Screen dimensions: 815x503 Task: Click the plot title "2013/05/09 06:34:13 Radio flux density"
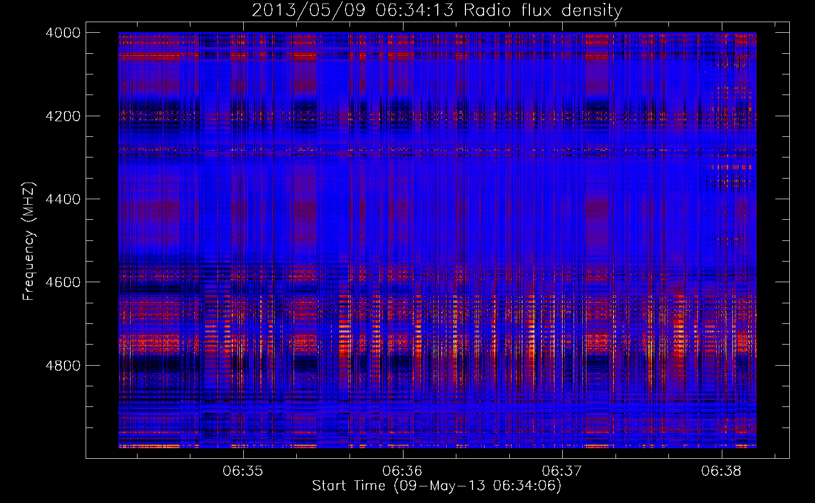(x=437, y=10)
